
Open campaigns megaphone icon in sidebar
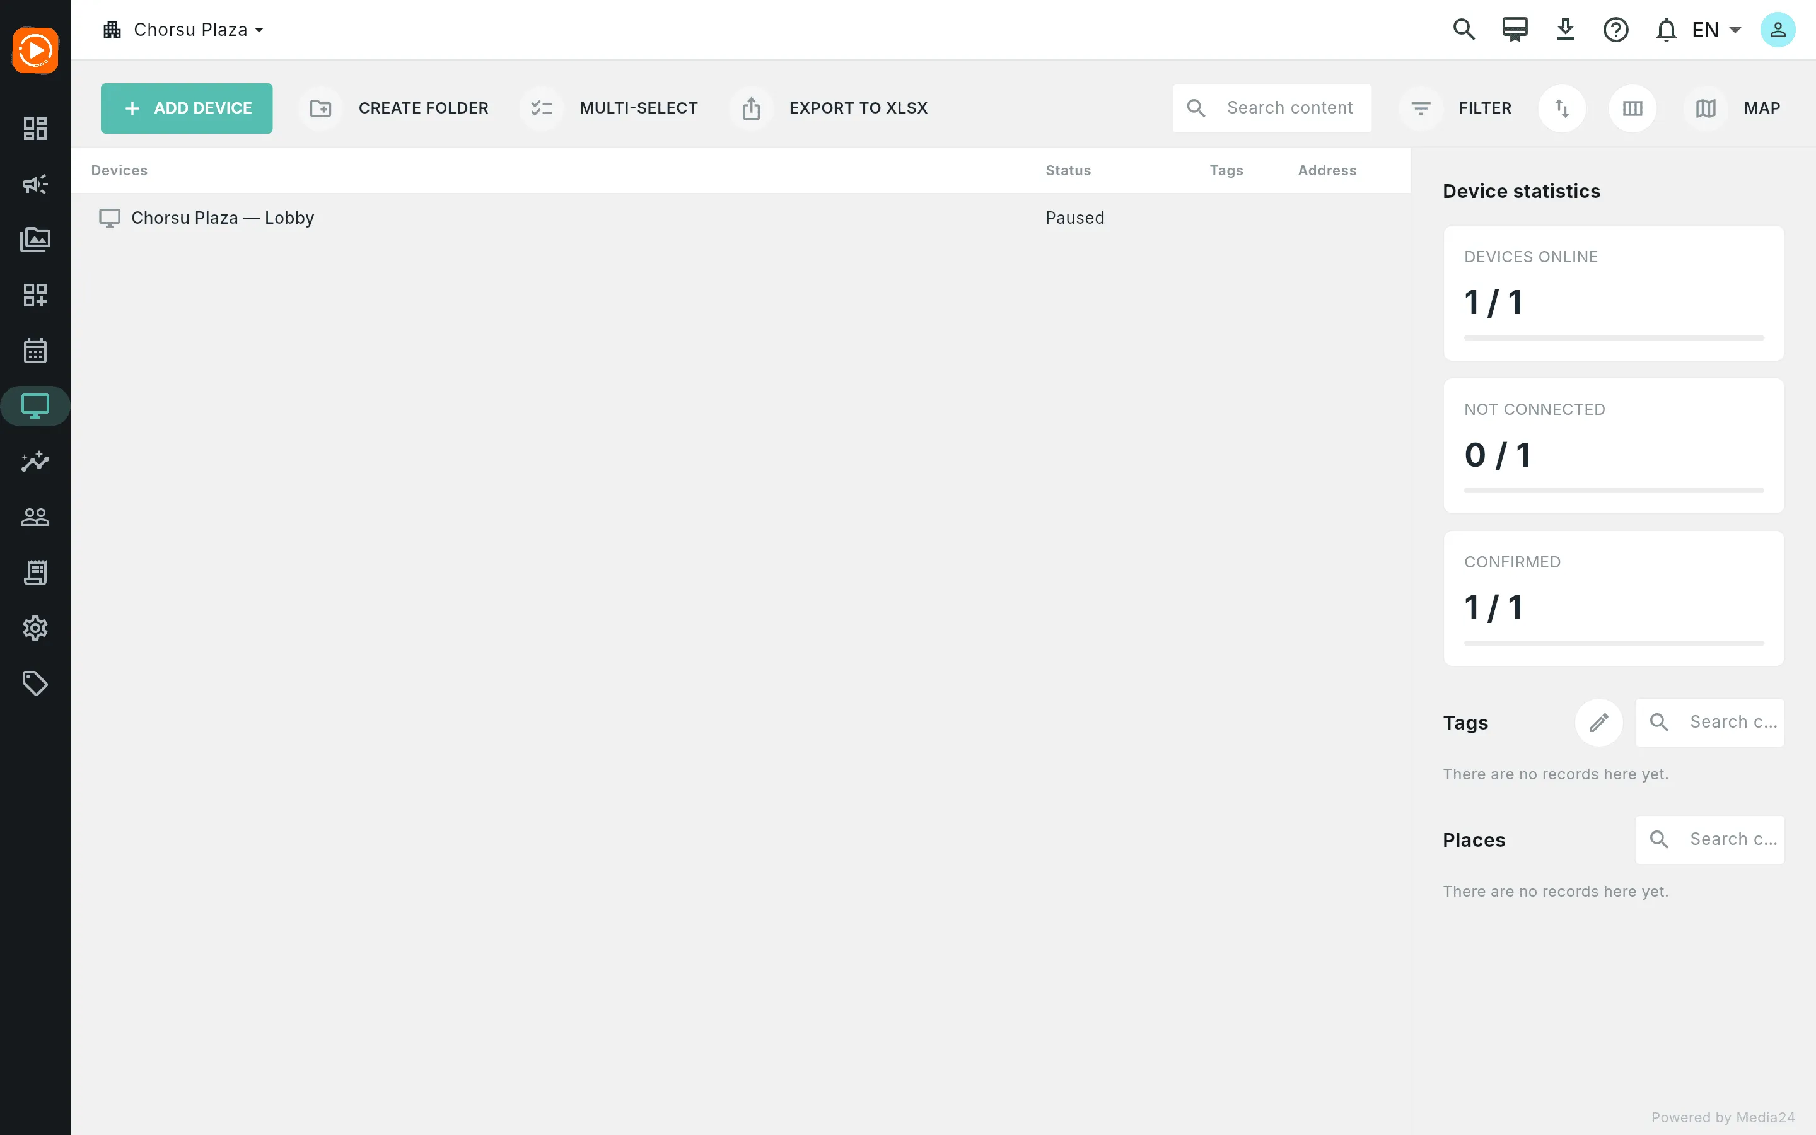click(x=35, y=184)
